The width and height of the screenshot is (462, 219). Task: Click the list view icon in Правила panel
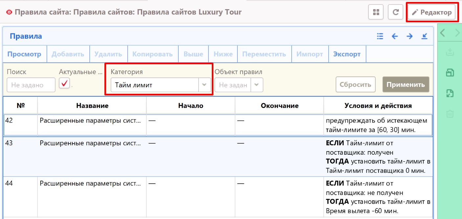point(380,36)
